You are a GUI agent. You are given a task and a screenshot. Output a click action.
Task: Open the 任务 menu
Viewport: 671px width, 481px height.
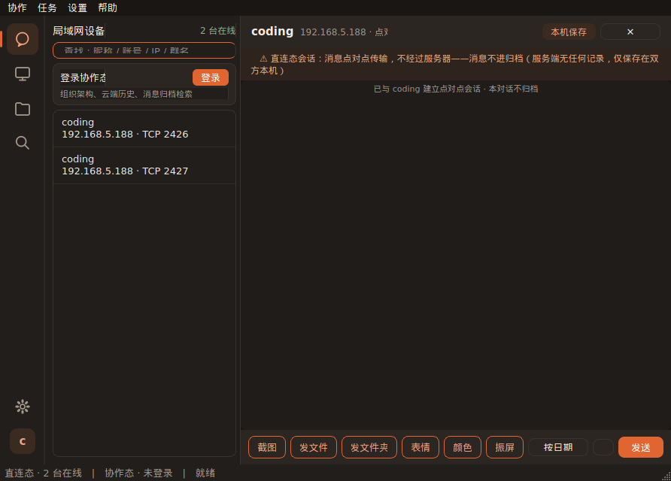pyautogui.click(x=47, y=8)
